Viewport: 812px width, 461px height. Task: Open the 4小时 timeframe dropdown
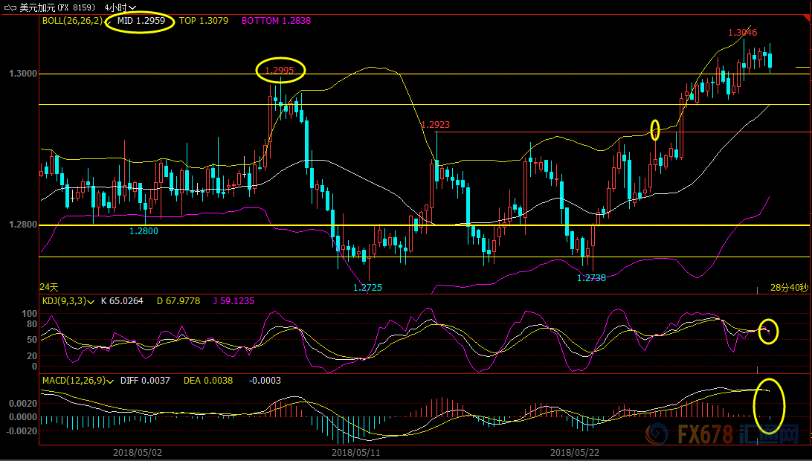coord(121,7)
